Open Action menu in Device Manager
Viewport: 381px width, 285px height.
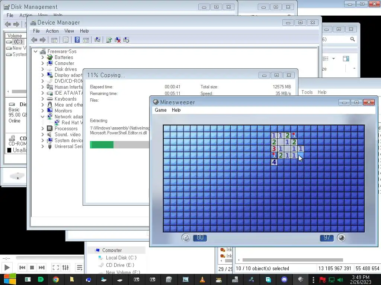tap(52, 31)
